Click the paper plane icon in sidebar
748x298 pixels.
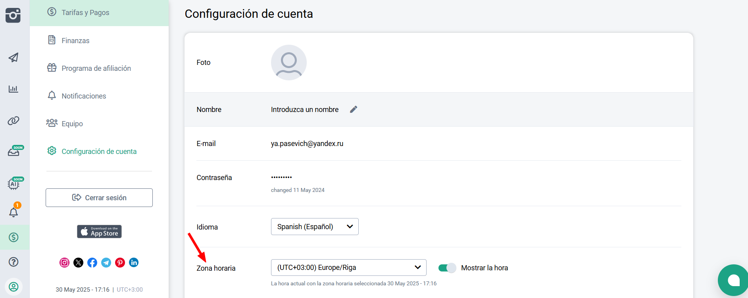click(13, 58)
